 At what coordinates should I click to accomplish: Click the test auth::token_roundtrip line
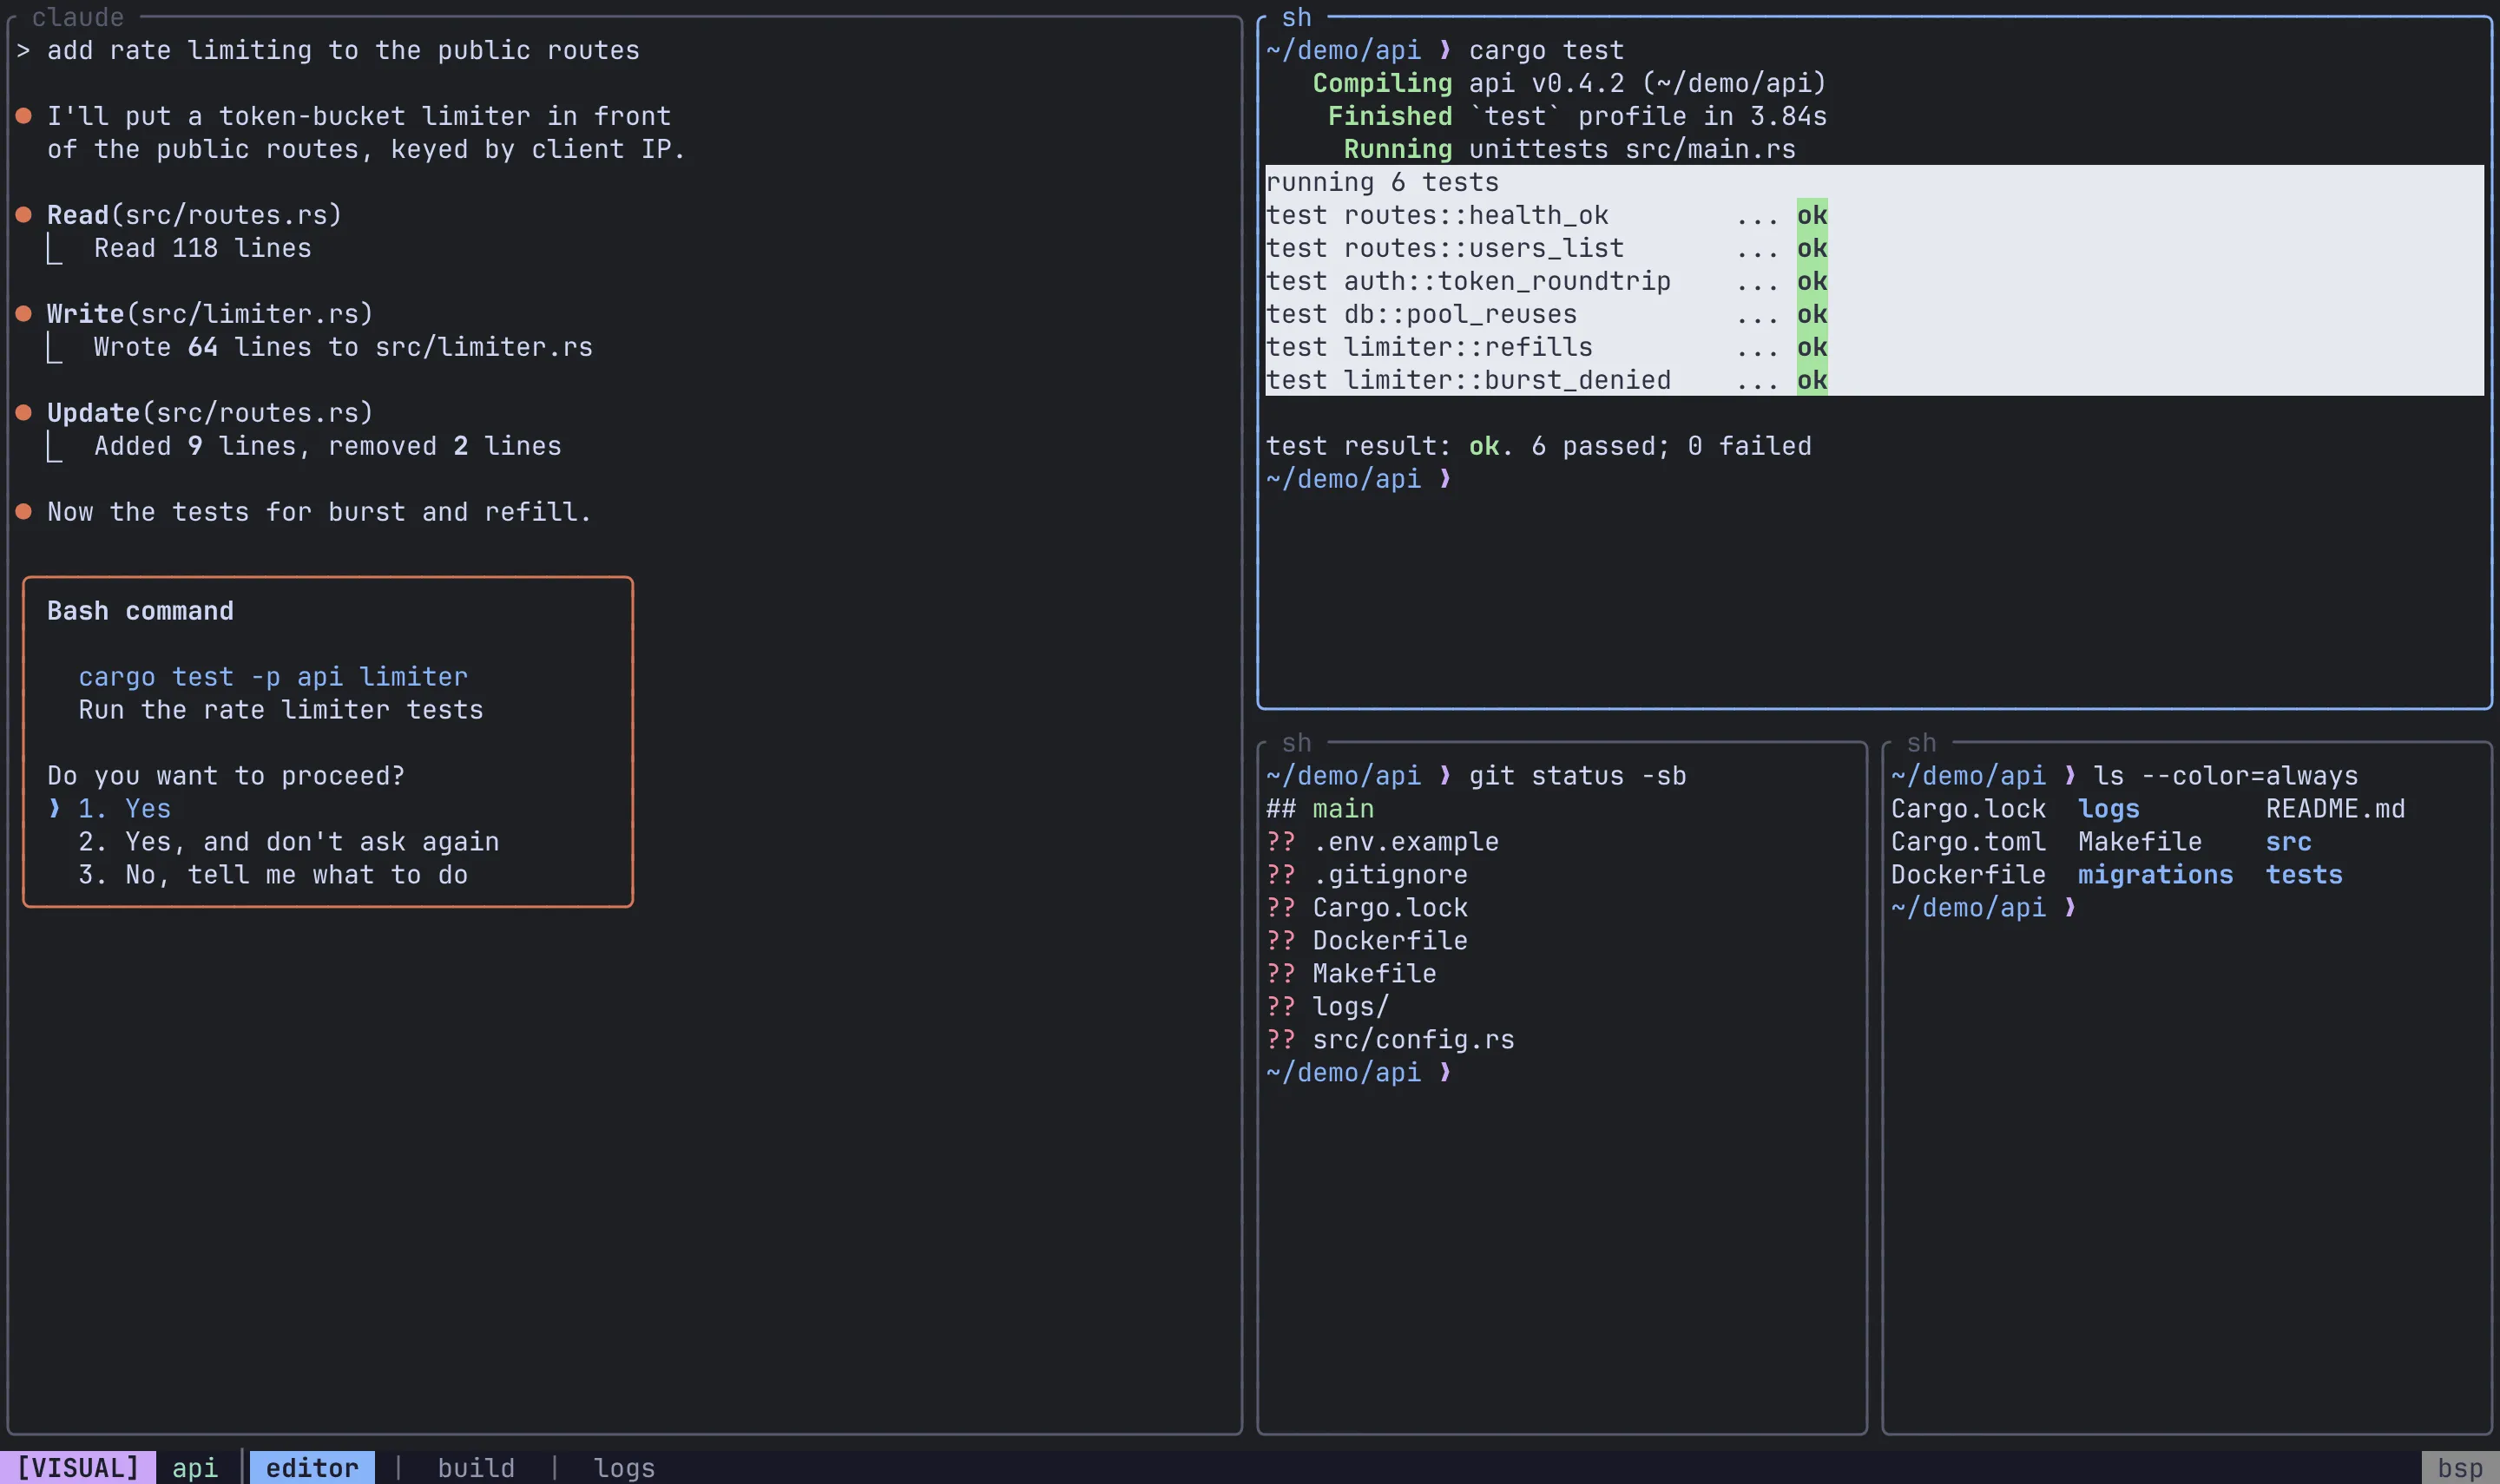click(1546, 281)
